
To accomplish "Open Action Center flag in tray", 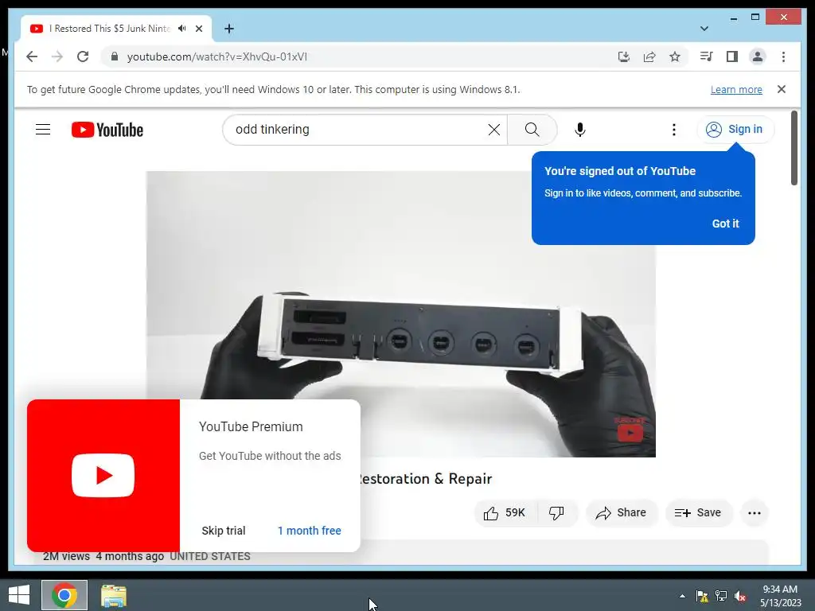I will (702, 596).
